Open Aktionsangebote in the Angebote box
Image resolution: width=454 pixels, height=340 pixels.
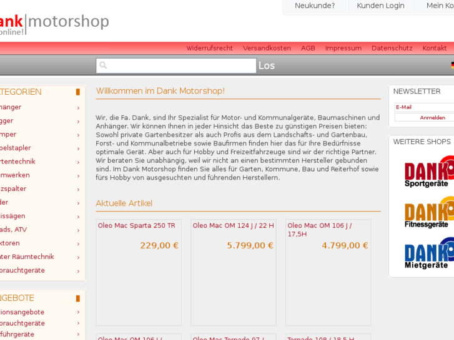coord(22,313)
